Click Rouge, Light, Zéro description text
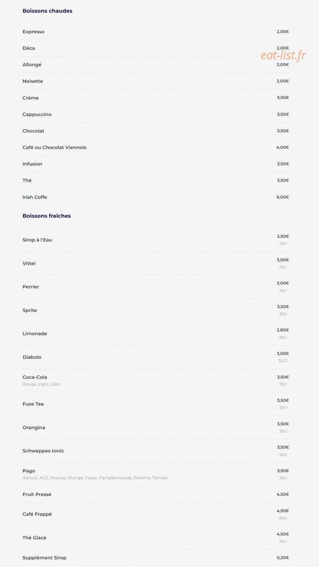This screenshot has width=319, height=567. (41, 384)
